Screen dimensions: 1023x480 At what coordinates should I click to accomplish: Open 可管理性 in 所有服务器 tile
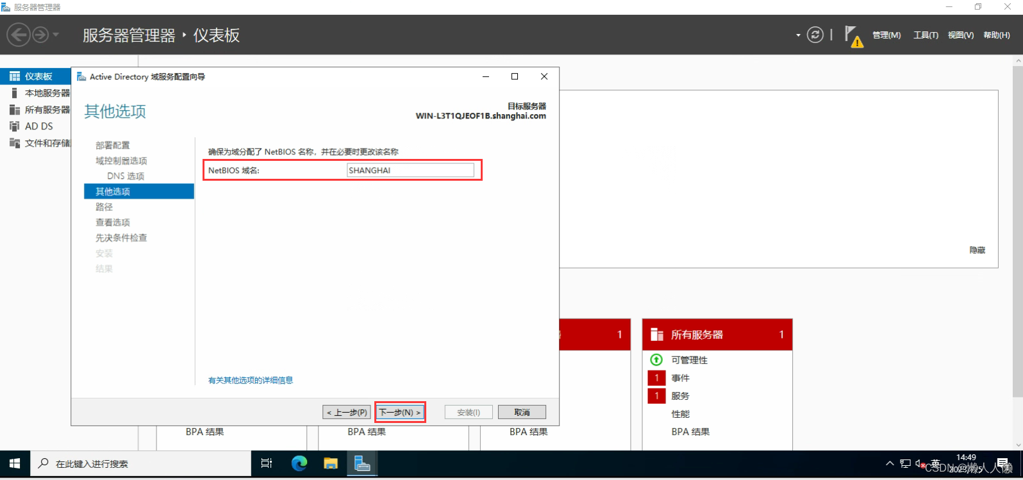[x=690, y=360]
